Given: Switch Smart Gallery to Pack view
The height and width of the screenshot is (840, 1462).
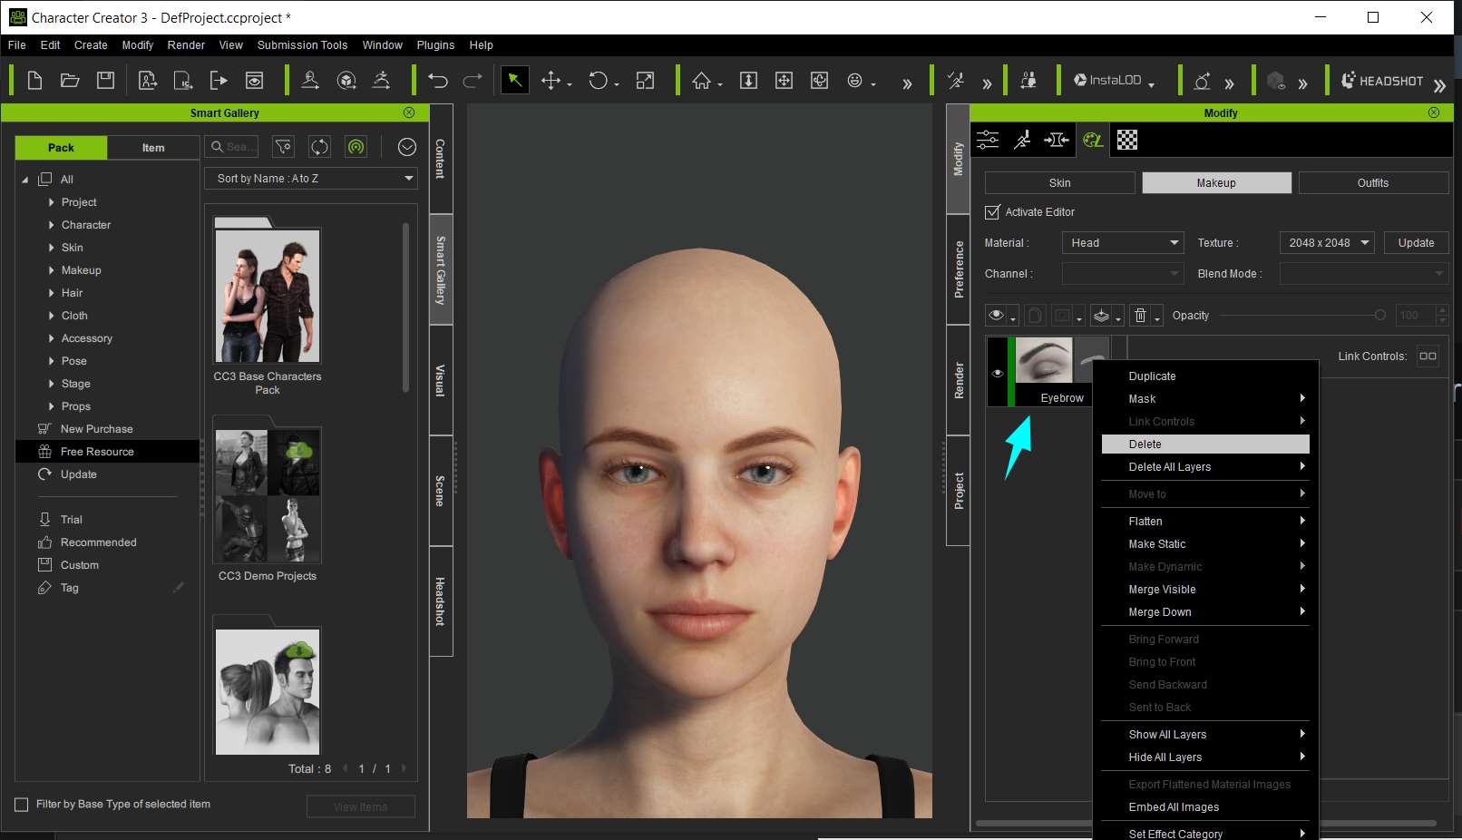Looking at the screenshot, I should coord(62,148).
